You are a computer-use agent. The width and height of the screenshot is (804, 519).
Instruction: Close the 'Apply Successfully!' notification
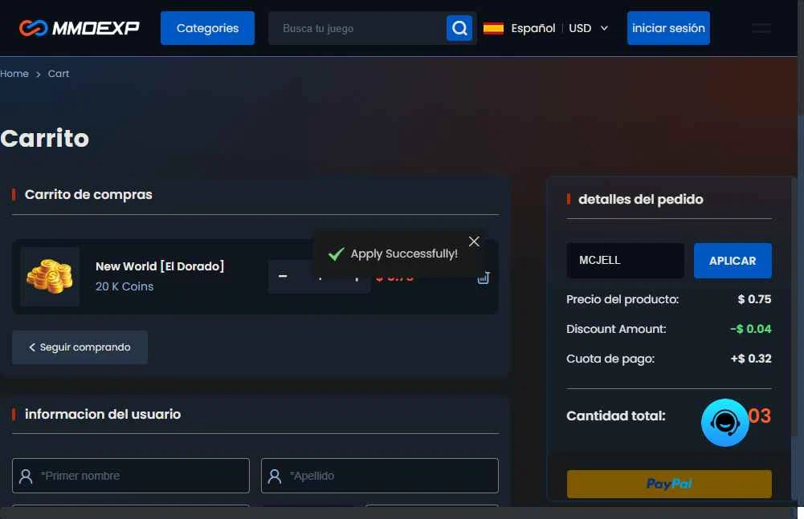click(474, 241)
